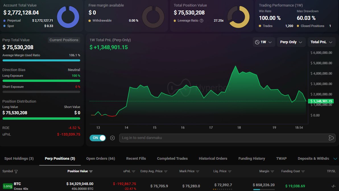Viewport: 339px width, 191px height.
Task: Click the Long Exposure green bar
Action: (x=41, y=81)
